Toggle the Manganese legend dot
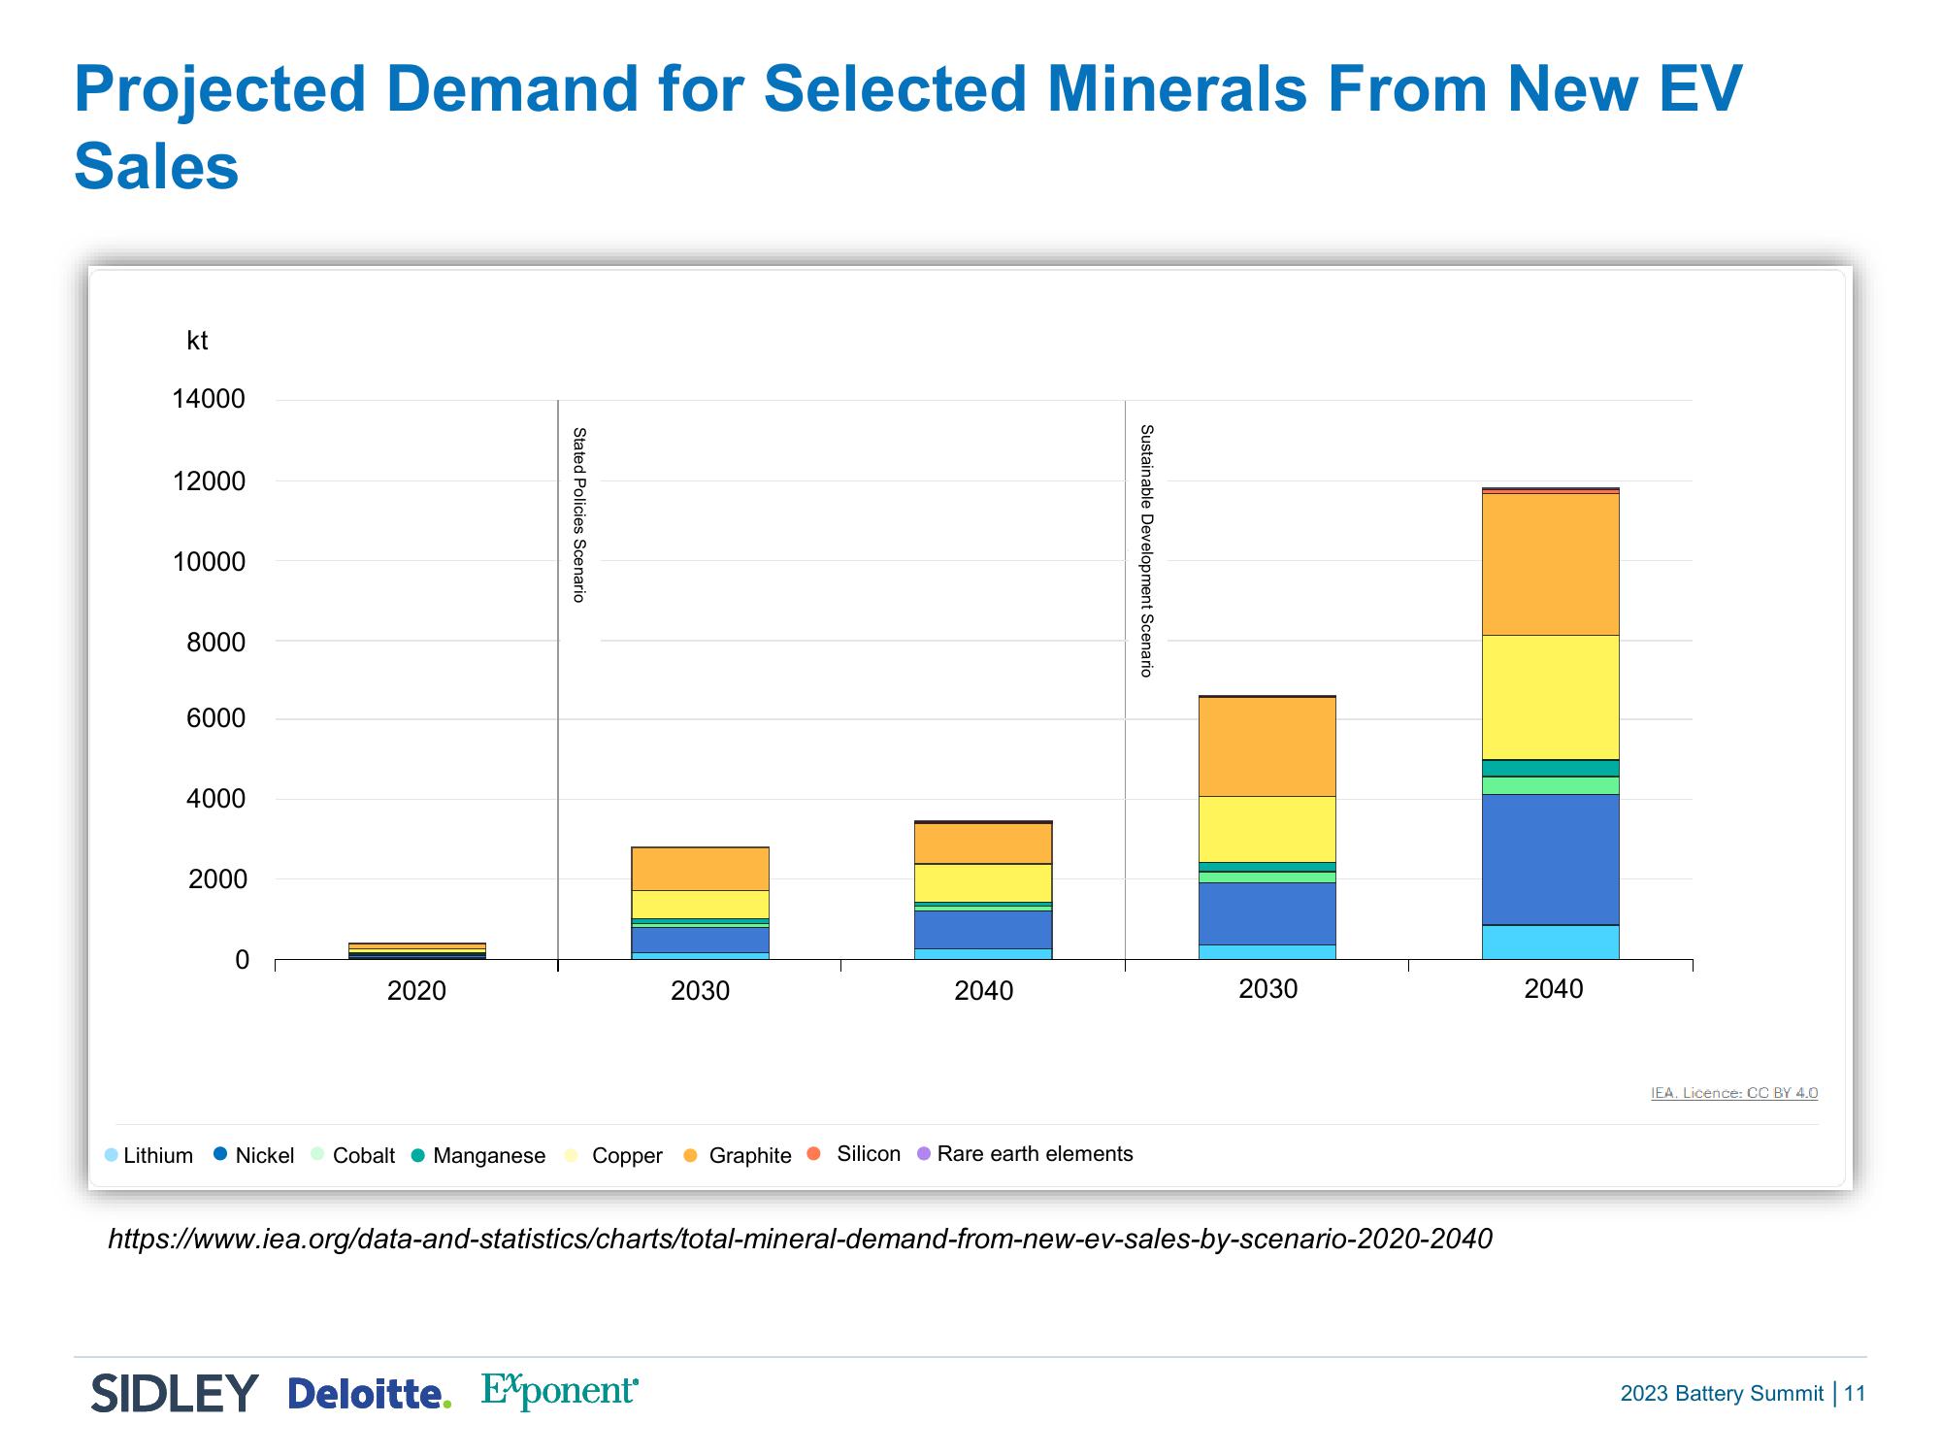 (418, 1155)
